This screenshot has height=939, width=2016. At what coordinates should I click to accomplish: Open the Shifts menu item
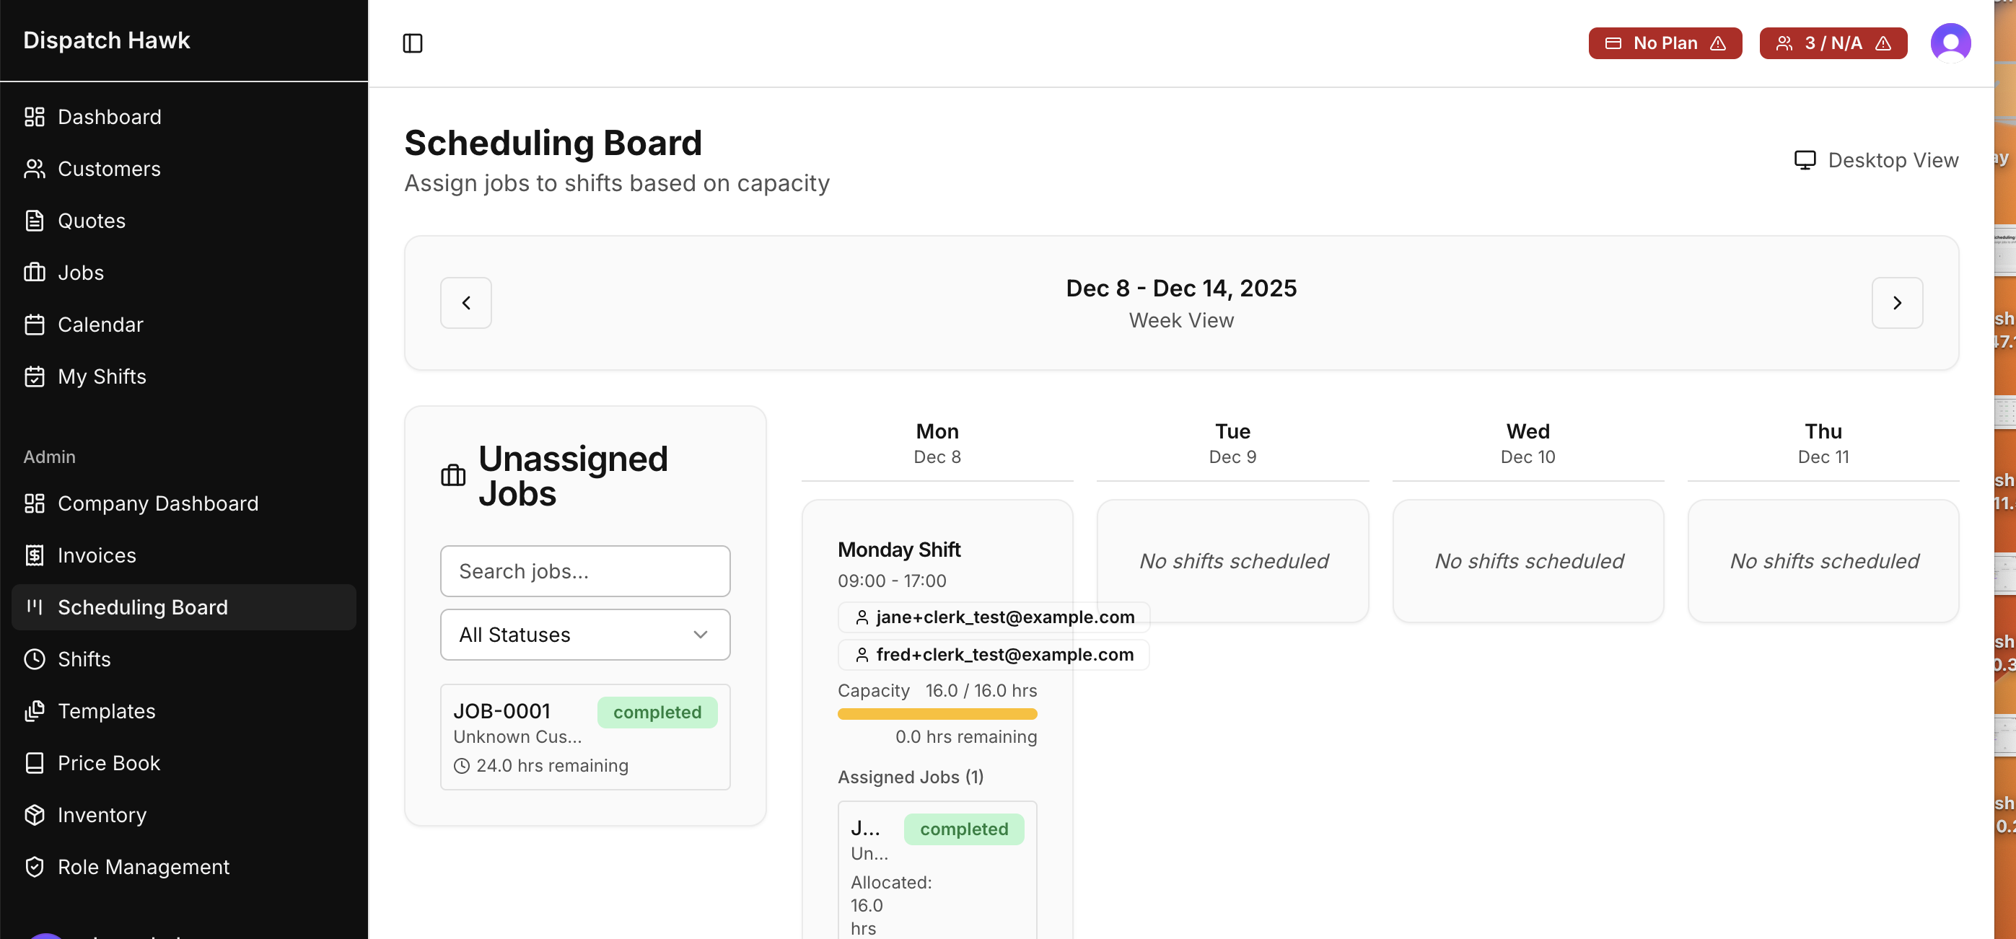coord(84,659)
